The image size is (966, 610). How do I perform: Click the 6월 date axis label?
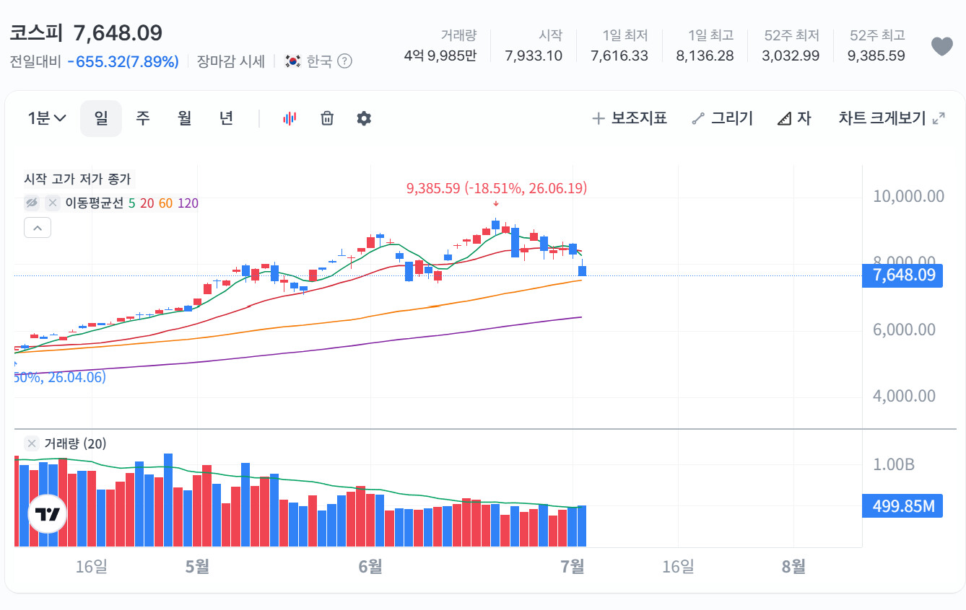coord(370,567)
